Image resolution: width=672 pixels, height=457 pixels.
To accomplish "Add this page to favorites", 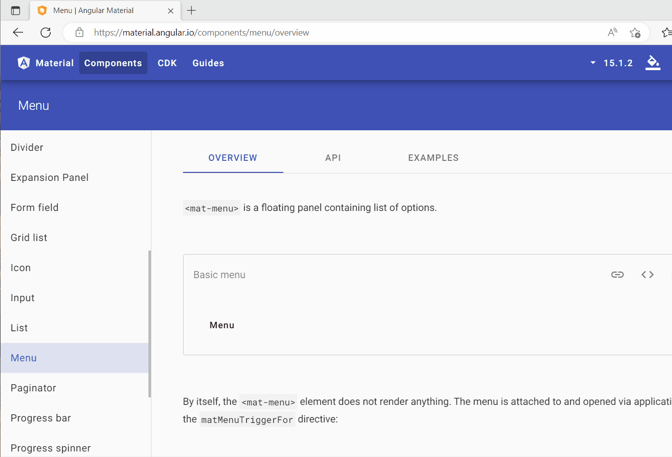I will [x=635, y=33].
